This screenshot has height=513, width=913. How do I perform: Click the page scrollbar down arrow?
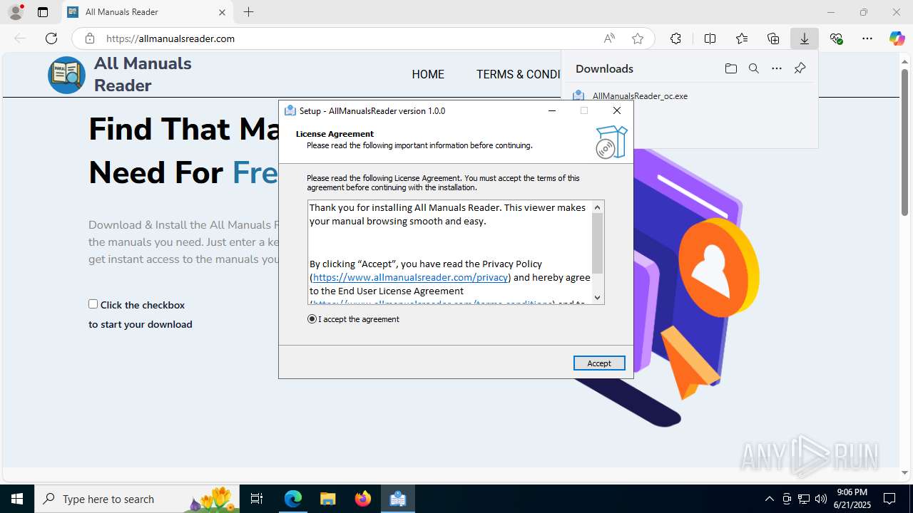coord(904,472)
